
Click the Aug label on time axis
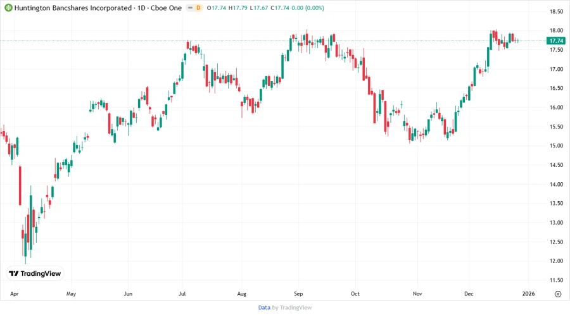(x=242, y=293)
